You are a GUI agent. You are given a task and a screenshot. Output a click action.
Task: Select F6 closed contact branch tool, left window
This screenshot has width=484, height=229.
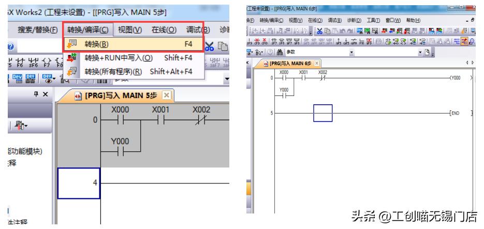click(x=20, y=62)
